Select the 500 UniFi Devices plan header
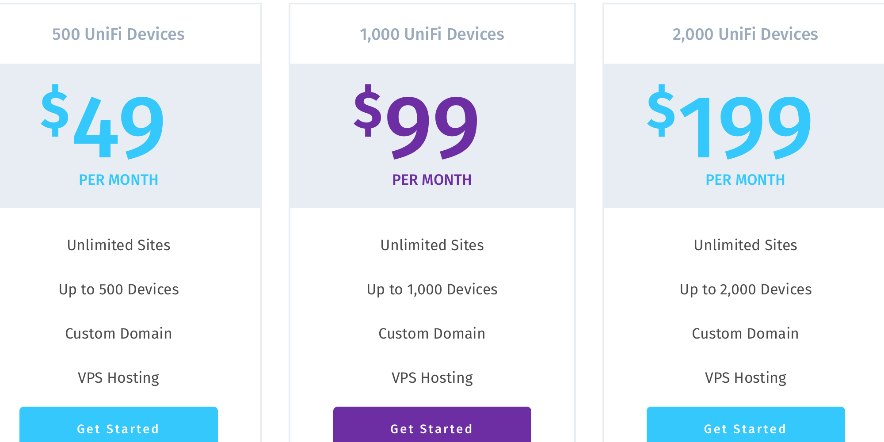Viewport: 884px width, 442px height. pyautogui.click(x=118, y=34)
